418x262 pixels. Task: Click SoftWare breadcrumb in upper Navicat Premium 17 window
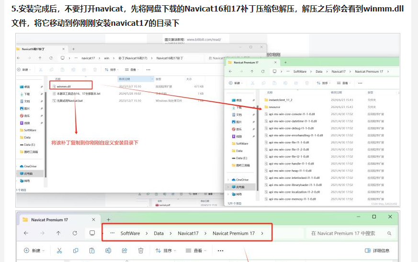click(300, 71)
